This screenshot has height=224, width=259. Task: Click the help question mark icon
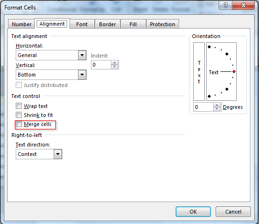225,5
